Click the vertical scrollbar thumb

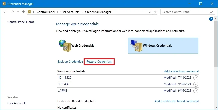216,44
